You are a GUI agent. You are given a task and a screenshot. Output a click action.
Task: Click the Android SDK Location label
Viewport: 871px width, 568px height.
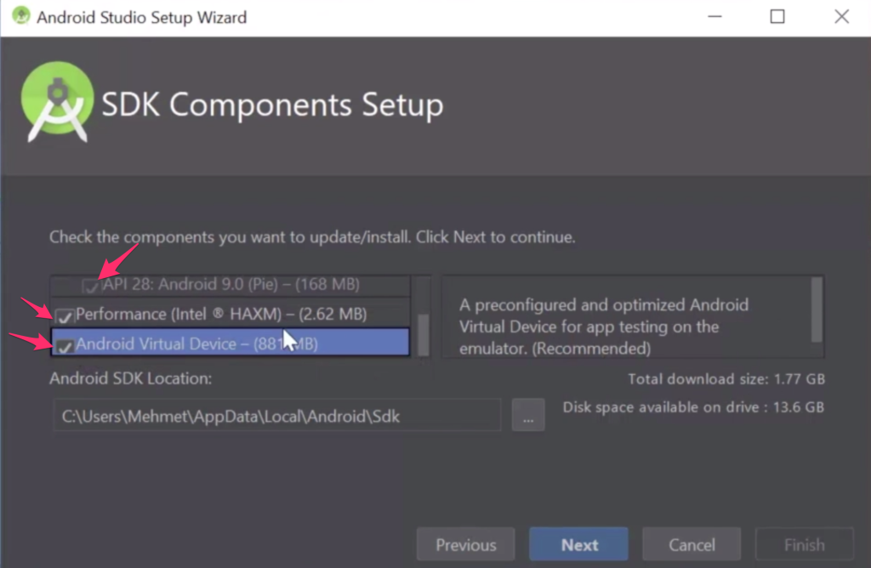coord(130,378)
